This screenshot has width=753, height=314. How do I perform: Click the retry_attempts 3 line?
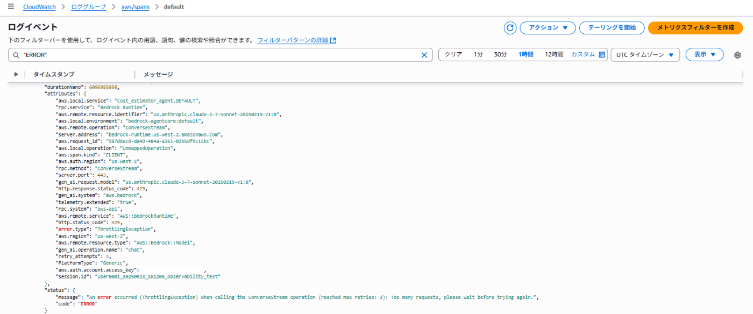point(83,256)
